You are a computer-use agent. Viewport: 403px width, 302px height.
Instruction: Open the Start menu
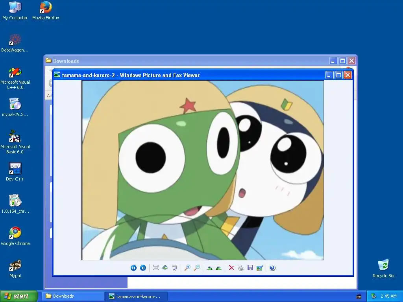(18, 296)
